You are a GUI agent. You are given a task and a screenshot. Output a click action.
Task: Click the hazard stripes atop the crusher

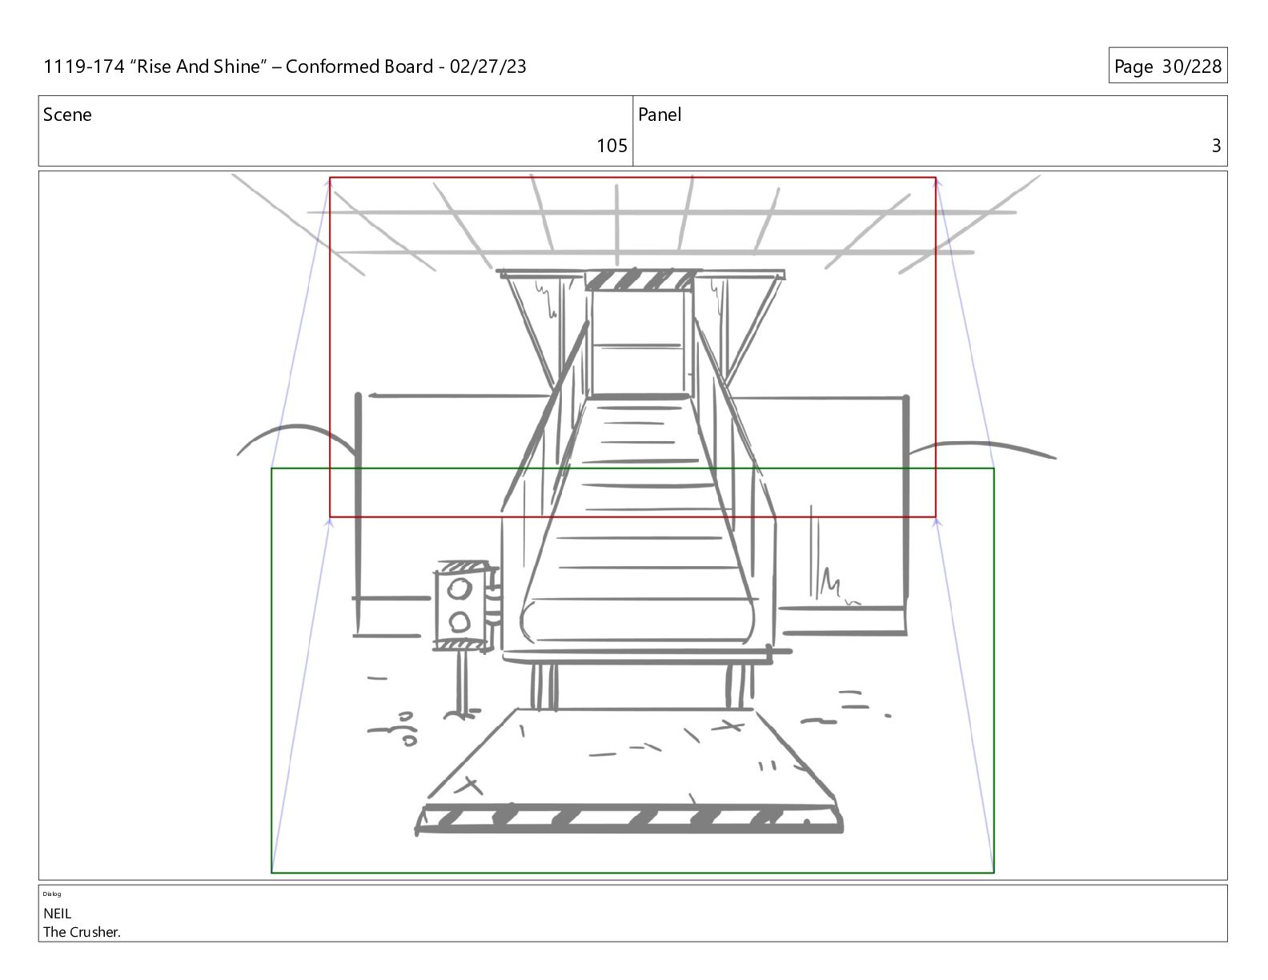coord(639,279)
